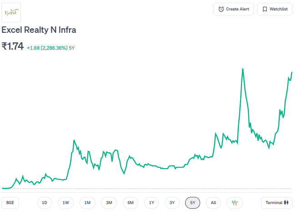
Task: Show the 6M price history
Action: point(131,202)
